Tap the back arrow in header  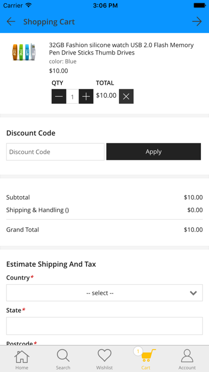pos(11,21)
